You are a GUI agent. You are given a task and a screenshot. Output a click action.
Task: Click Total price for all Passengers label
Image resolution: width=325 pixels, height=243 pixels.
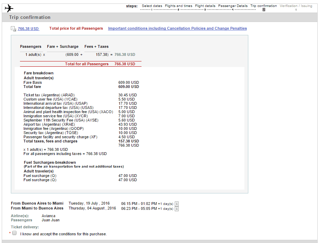pyautogui.click(x=76, y=28)
